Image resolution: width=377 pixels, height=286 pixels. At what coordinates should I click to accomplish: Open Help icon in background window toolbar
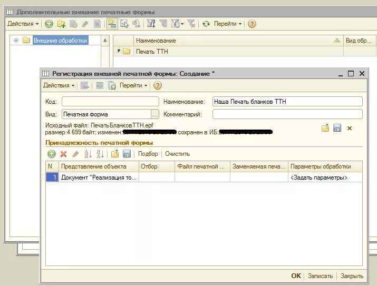pos(252,24)
